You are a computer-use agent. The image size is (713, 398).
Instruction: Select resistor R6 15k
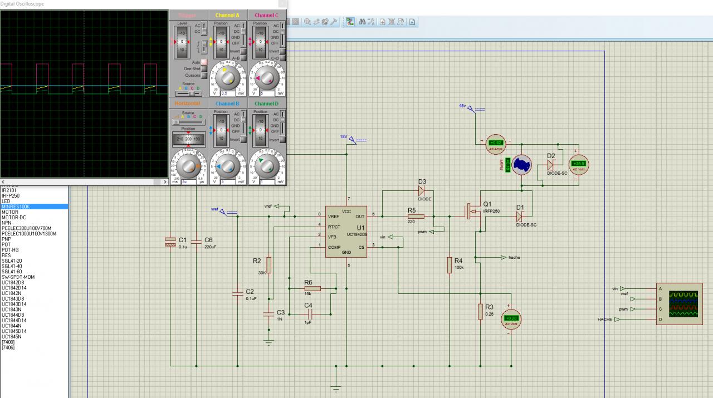coord(312,288)
